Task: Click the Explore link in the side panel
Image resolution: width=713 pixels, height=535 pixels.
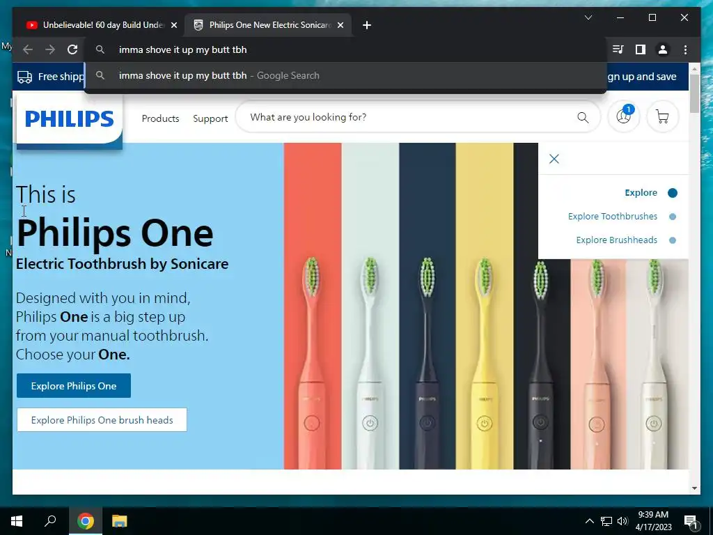Action: click(641, 192)
